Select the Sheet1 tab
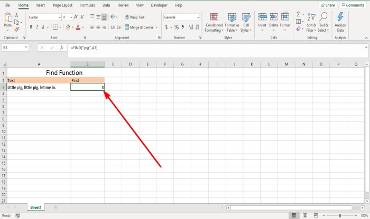The image size is (370, 219). coord(35,207)
